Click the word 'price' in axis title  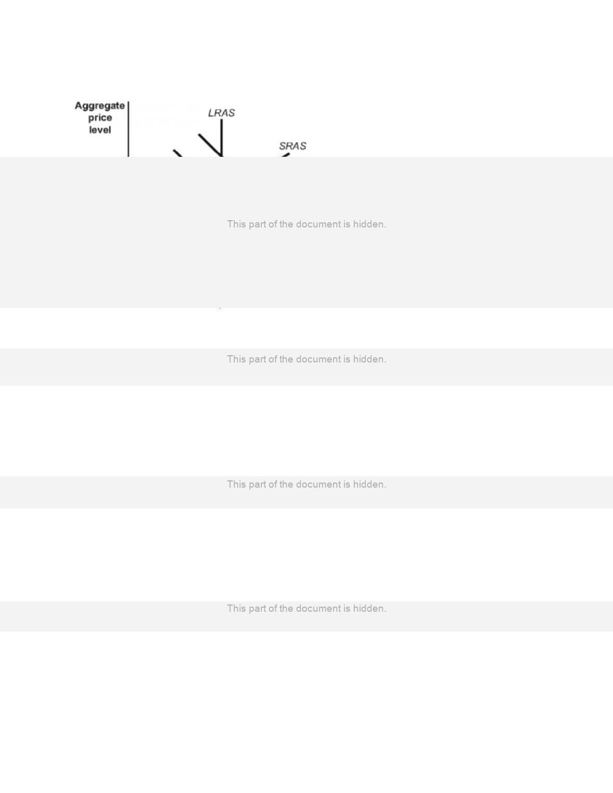(100, 118)
